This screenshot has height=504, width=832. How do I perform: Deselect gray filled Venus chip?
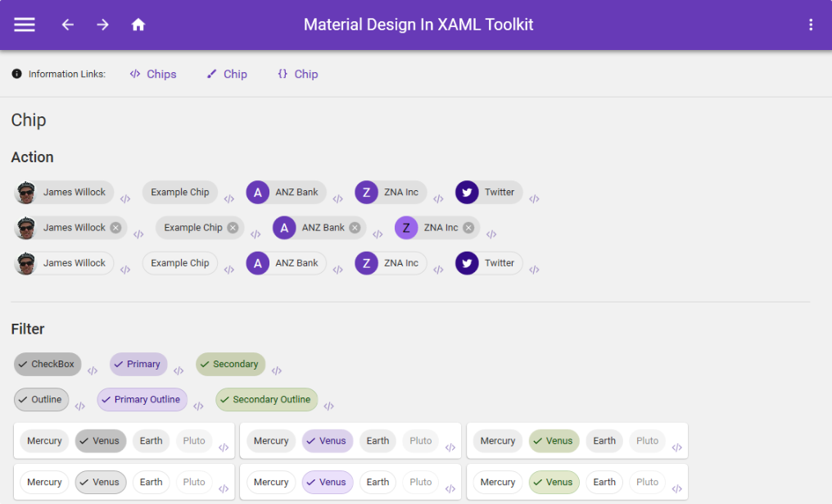101,441
